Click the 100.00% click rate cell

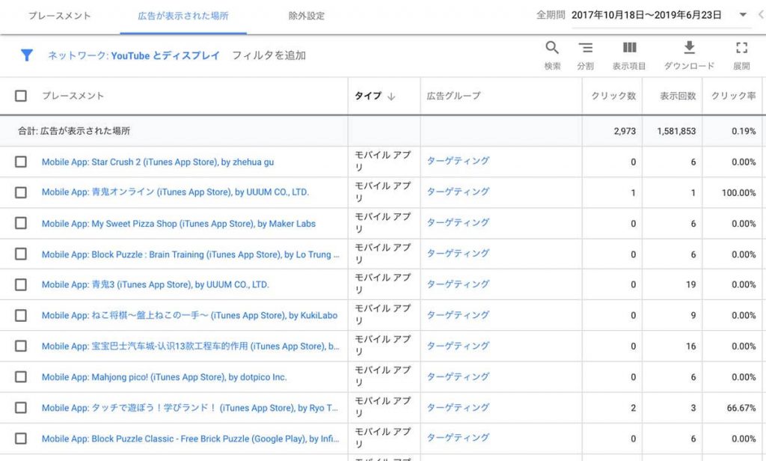738,192
